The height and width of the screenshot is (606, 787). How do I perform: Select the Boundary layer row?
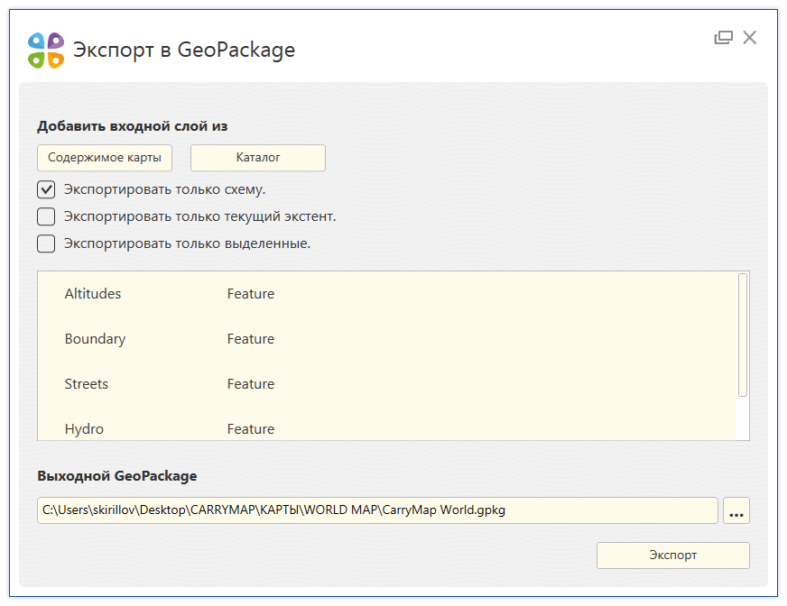click(387, 338)
